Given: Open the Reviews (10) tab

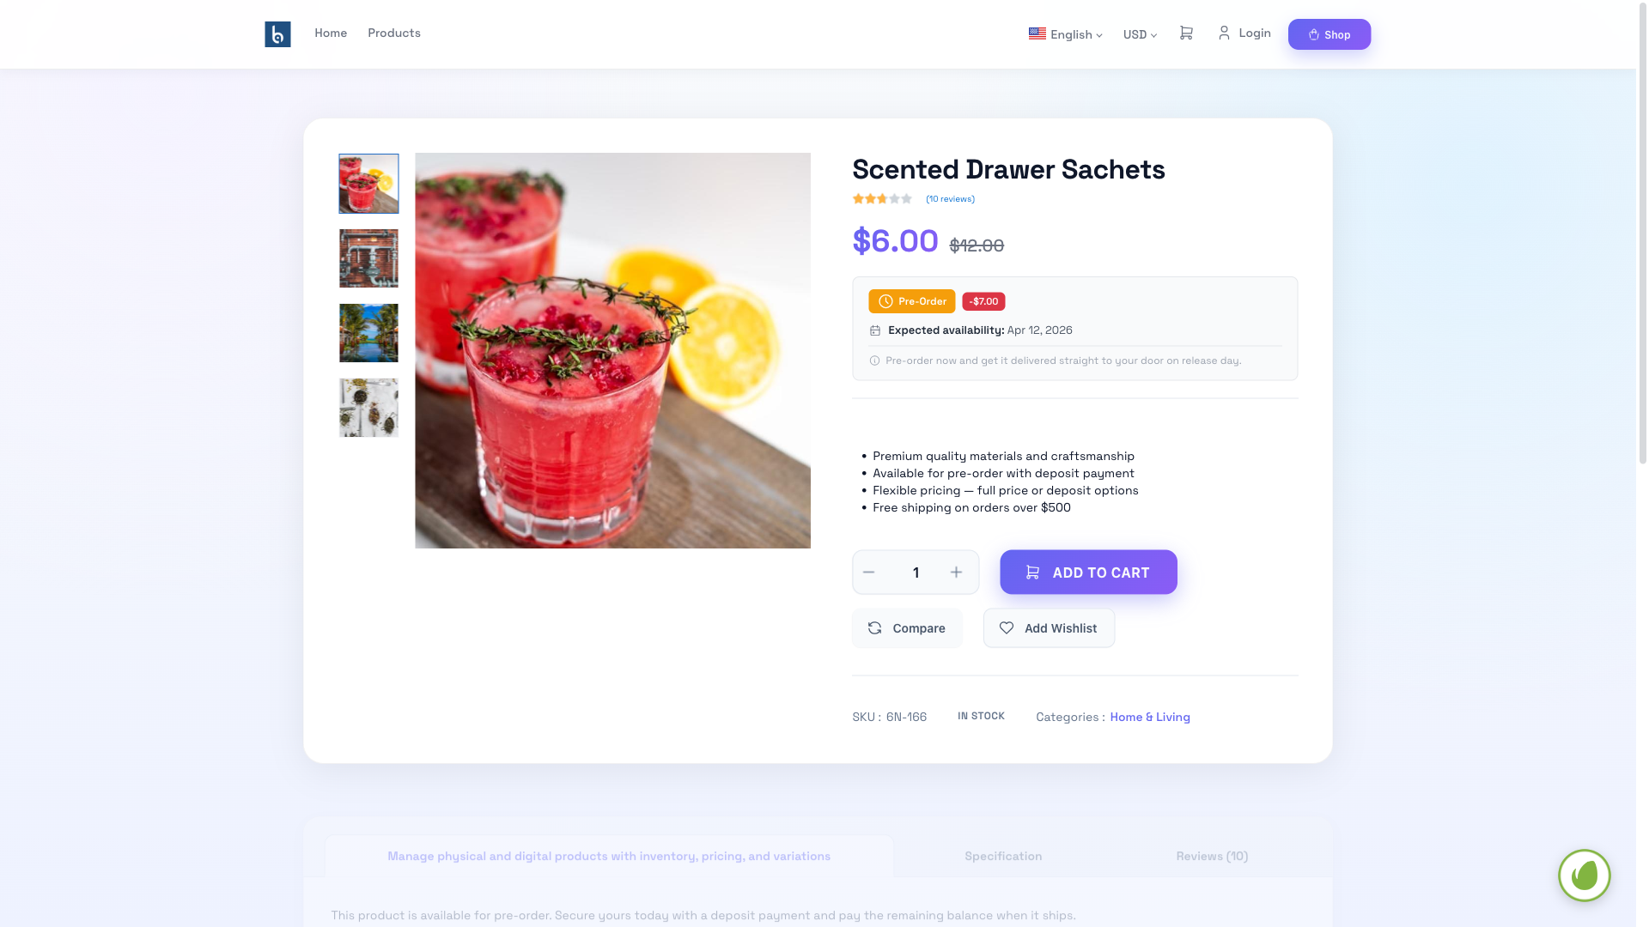Looking at the screenshot, I should [1212, 856].
